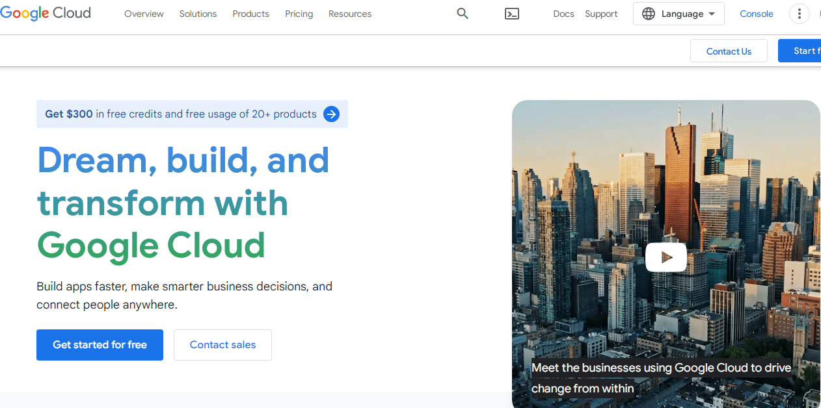This screenshot has width=821, height=408.
Task: Play the city skyline video
Action: 666,257
